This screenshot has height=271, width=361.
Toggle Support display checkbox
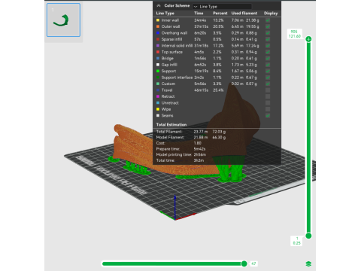tap(268, 71)
